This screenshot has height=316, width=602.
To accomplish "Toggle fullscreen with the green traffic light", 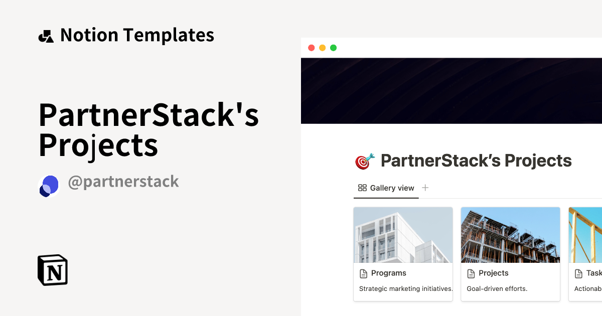I will pyautogui.click(x=333, y=47).
